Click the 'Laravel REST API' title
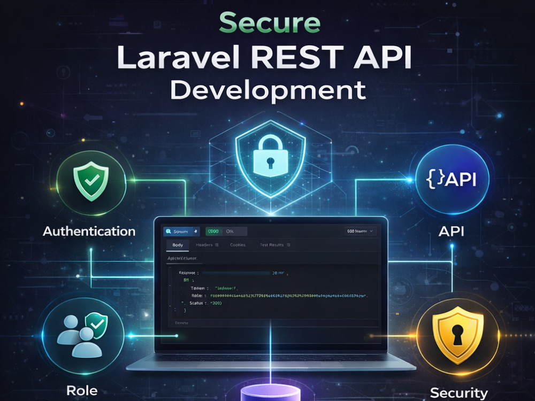Viewport: 535px width, 401px height. click(x=264, y=57)
